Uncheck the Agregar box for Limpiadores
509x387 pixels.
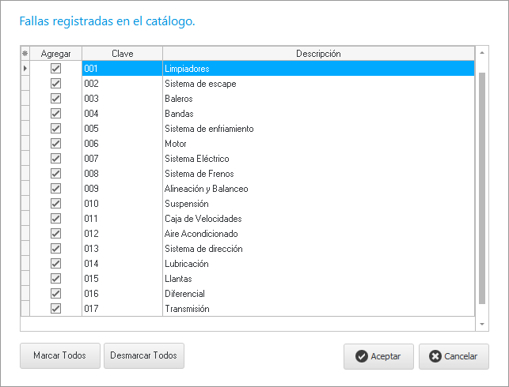click(x=55, y=69)
